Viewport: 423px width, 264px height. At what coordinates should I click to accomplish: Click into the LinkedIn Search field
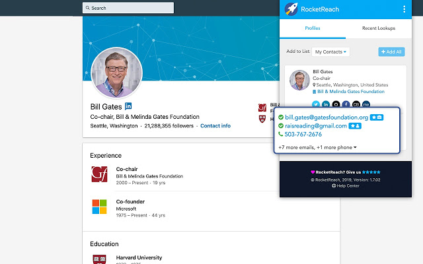pyautogui.click(x=128, y=8)
